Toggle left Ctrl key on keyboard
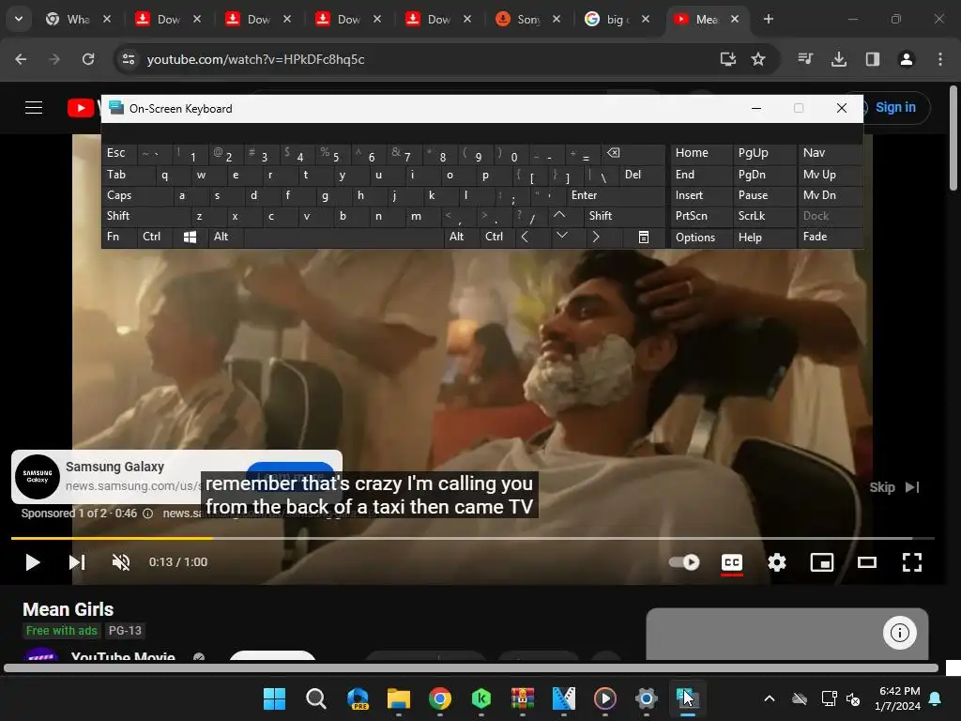 [155, 237]
